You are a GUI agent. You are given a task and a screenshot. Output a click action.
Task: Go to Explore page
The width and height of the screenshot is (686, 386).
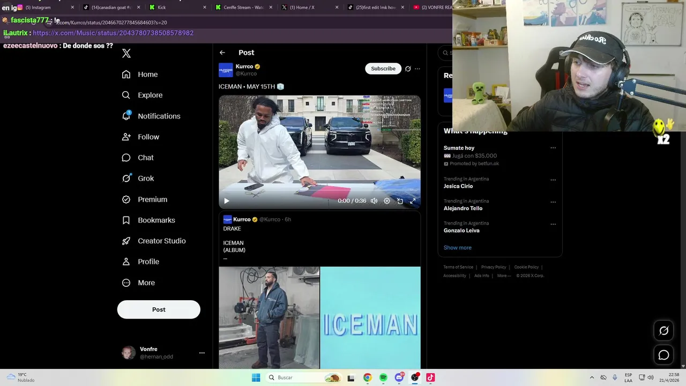[142, 95]
